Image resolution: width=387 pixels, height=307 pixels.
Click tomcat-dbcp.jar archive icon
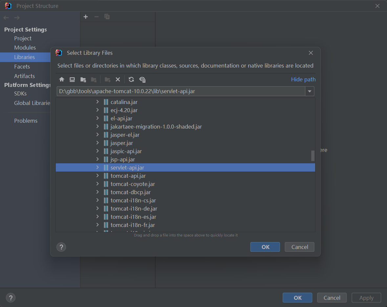click(106, 192)
